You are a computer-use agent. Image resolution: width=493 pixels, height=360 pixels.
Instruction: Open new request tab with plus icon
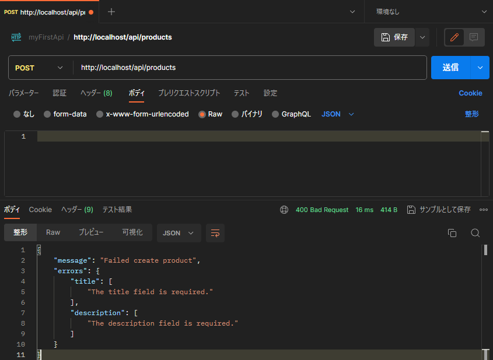coord(111,12)
